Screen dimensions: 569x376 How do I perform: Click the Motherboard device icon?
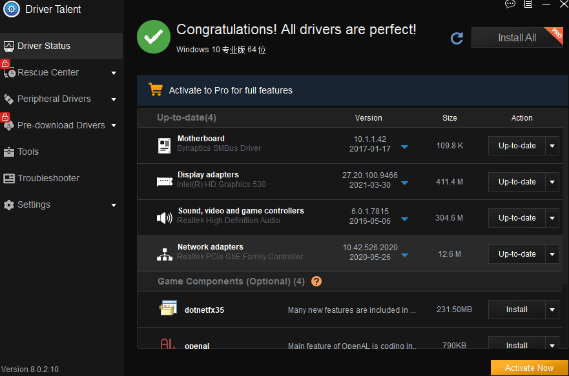pyautogui.click(x=165, y=145)
